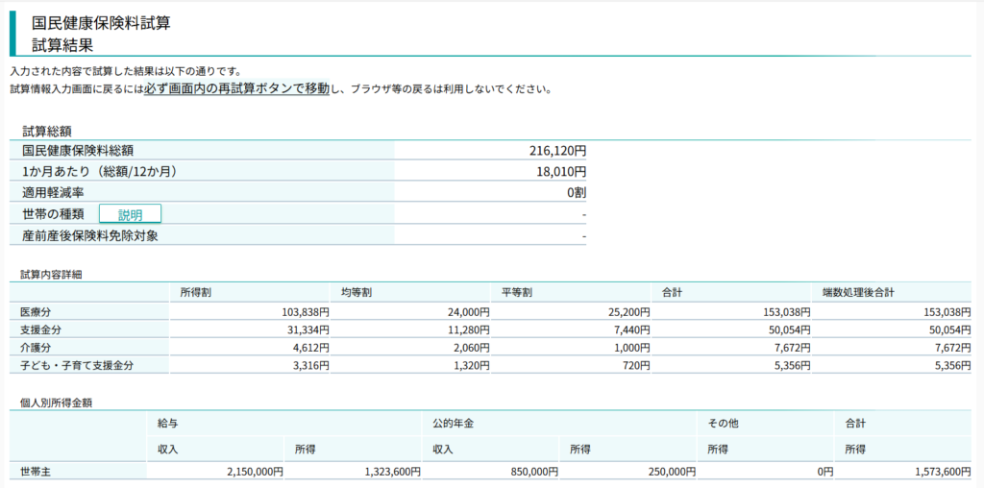Click the sentence 入力された内容で試算した結果は以下の通りです。

pyautogui.click(x=126, y=70)
